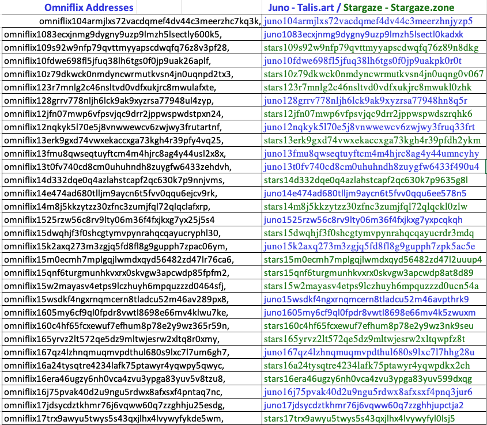Select cell juno14e474ad680tlljm9aycn6t5fvv0qqu6ee578n5
The height and width of the screenshot is (425, 487).
click(x=374, y=193)
